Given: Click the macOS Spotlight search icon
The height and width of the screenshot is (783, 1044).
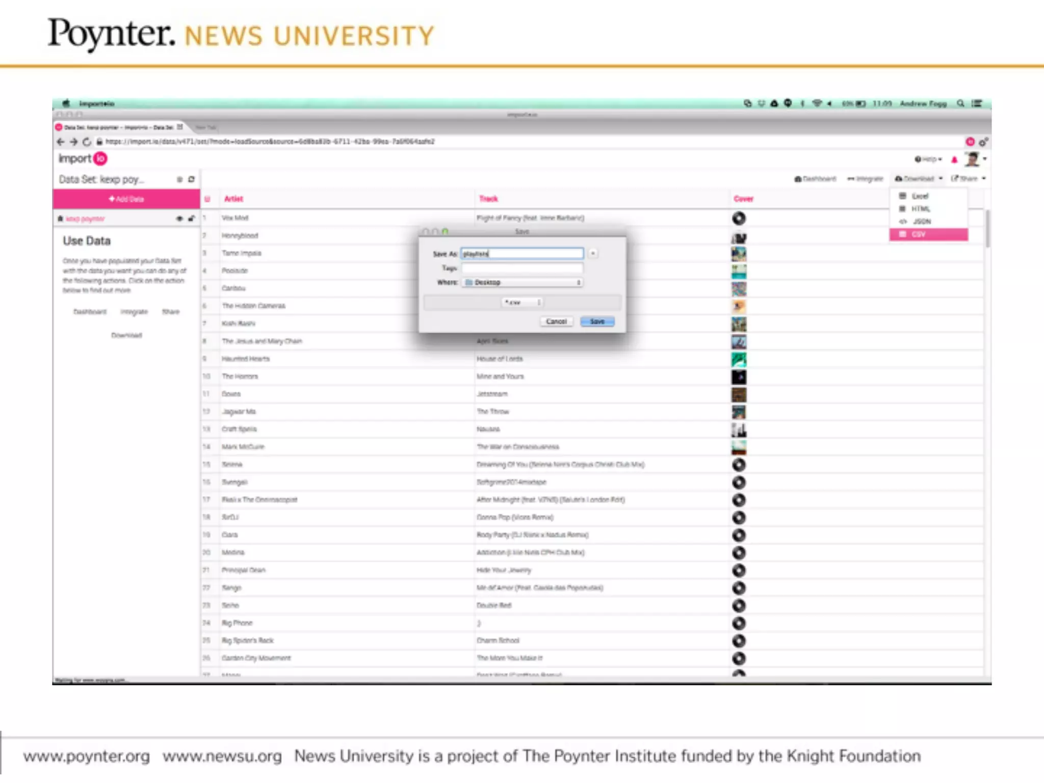Looking at the screenshot, I should (960, 103).
